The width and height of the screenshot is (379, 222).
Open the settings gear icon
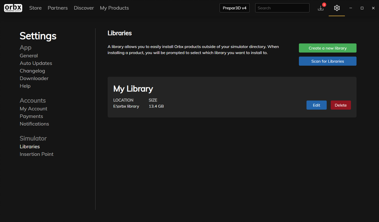click(337, 8)
